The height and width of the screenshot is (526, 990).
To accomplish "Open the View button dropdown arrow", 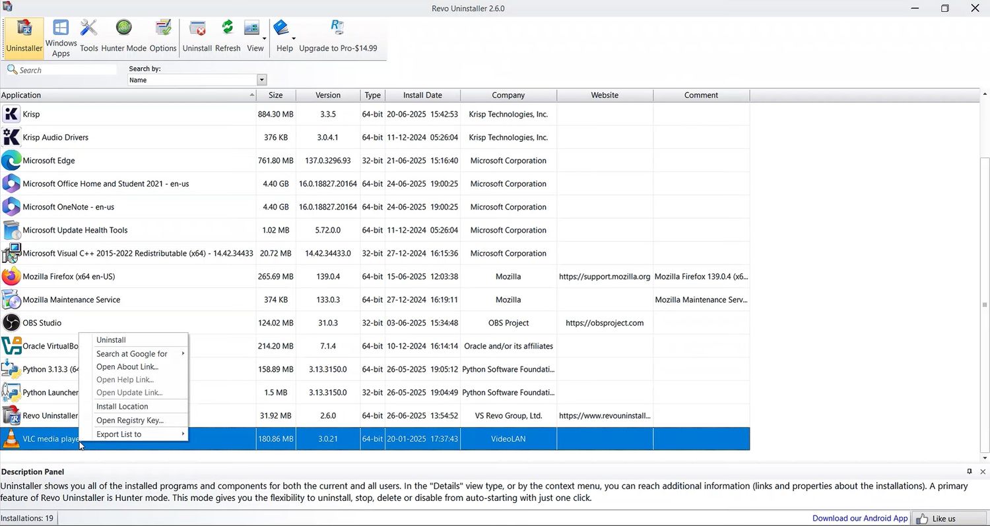I will coord(265,38).
